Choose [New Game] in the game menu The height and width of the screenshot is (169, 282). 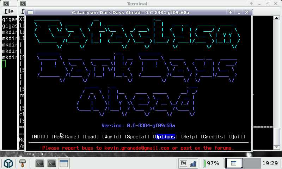click(65, 137)
